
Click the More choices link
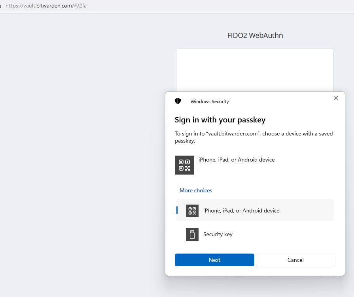pos(196,190)
